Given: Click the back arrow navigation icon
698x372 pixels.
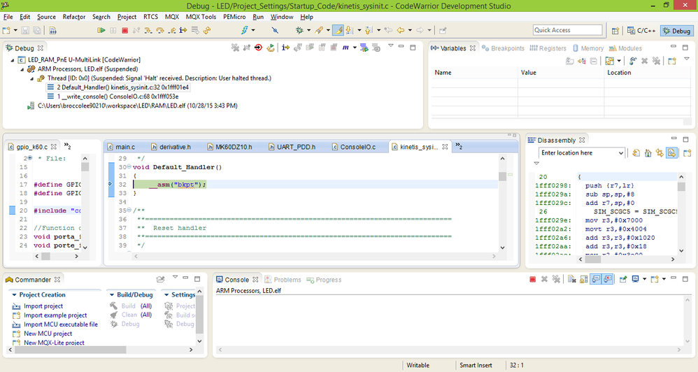Looking at the screenshot, I should pos(400,30).
